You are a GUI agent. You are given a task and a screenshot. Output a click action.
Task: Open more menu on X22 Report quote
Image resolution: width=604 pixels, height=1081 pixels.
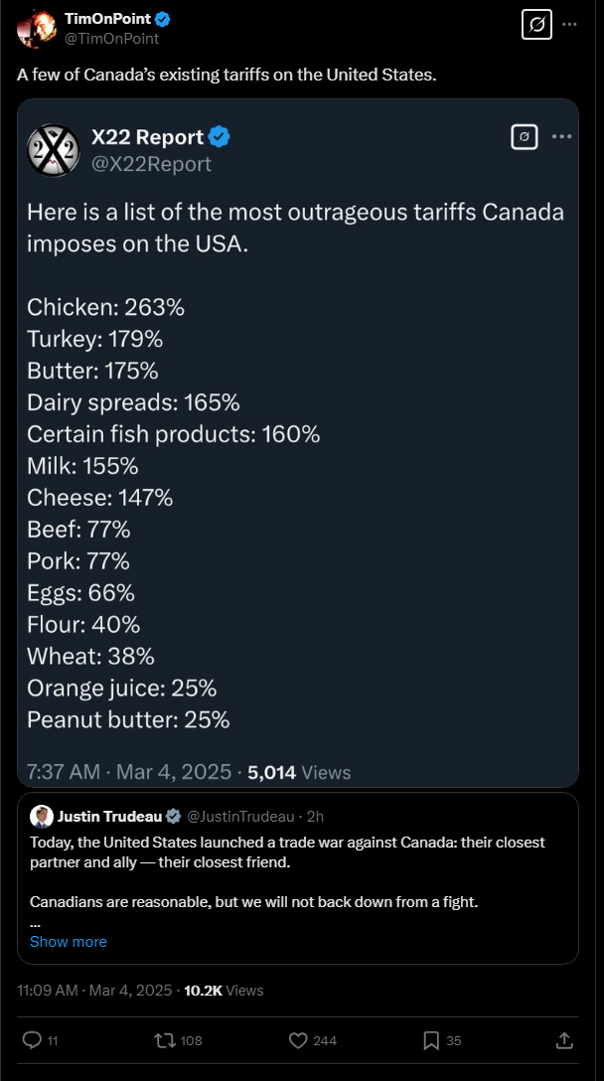coord(561,136)
